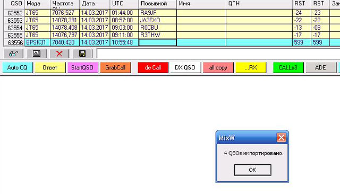
Task: Confirm the import with the OK button
Action: pyautogui.click(x=253, y=170)
